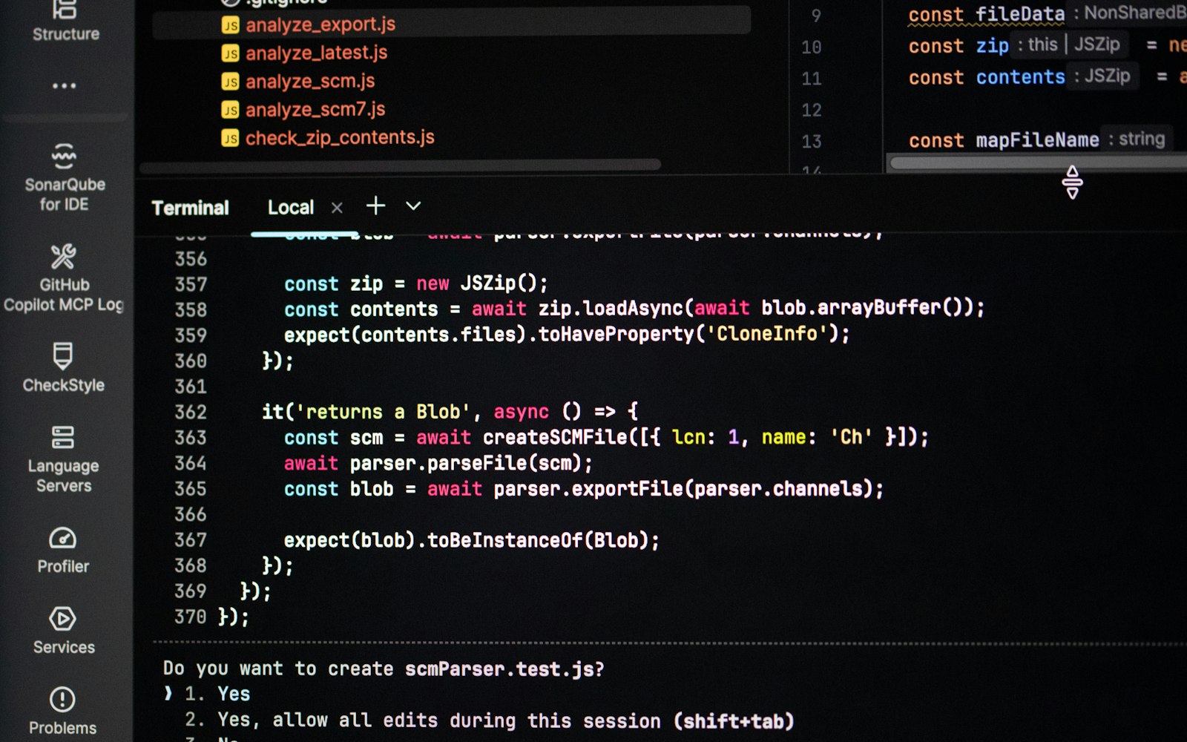This screenshot has height=742, width=1187.
Task: Select analyze_latest.js in the project tree
Action: (317, 53)
